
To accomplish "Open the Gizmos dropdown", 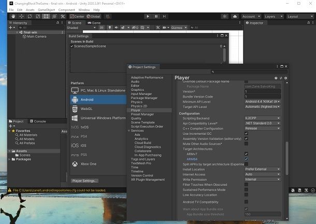I will coord(179,28).
